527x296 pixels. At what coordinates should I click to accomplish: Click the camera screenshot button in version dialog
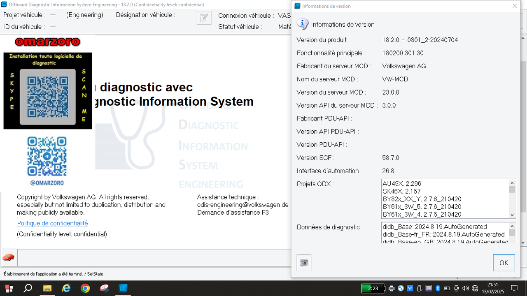click(304, 263)
